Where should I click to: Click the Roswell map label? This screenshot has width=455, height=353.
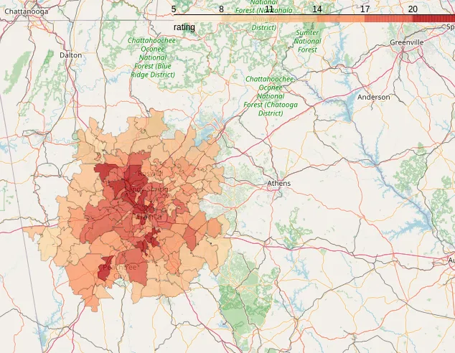coord(149,174)
